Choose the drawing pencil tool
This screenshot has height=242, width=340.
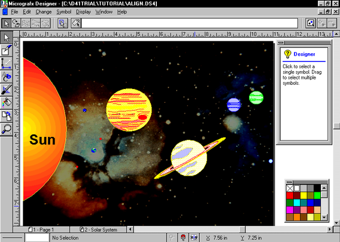click(7, 50)
